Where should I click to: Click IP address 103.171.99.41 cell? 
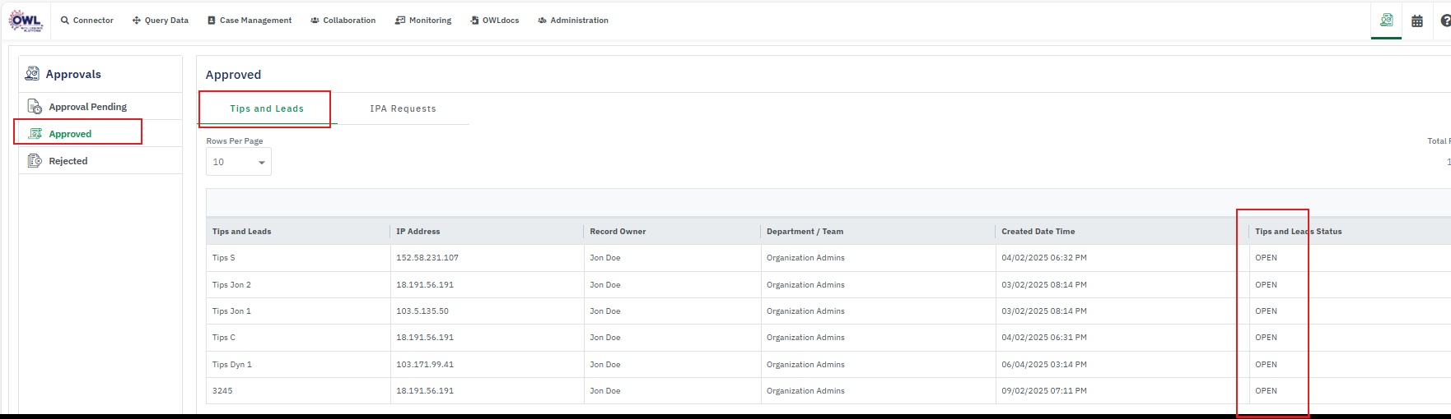[425, 365]
